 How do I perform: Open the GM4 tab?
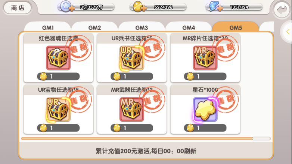(x=189, y=27)
